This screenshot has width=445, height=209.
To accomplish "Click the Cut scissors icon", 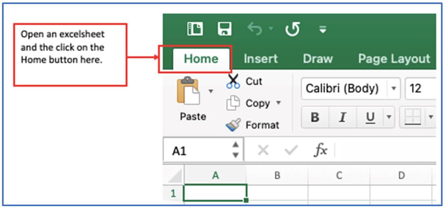I will coord(233,81).
